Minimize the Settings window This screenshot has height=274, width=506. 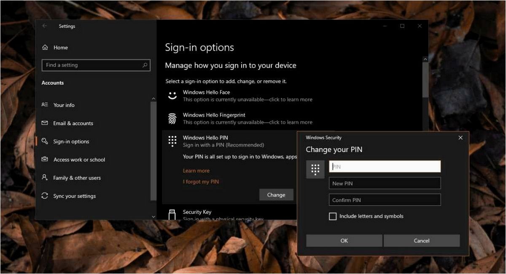[x=385, y=26]
